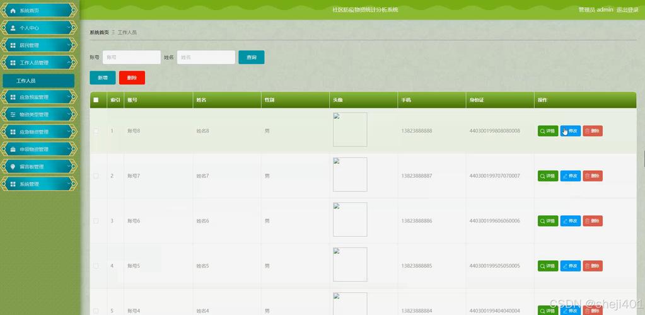
Task: Click the grid icon beside 应急预案管理
Action: pyautogui.click(x=13, y=97)
